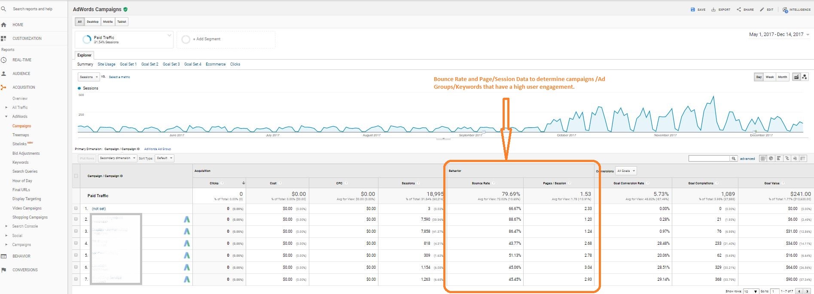The width and height of the screenshot is (814, 294).
Task: Click the Behavior panel icon
Action: coord(3,256)
